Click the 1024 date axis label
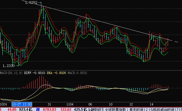The height and width of the screenshot is (111, 182). coord(3,104)
